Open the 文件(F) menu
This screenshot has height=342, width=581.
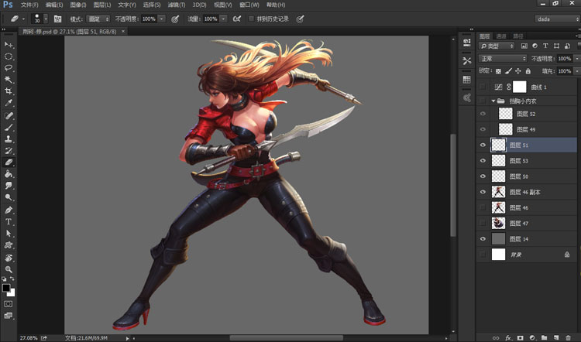point(29,5)
